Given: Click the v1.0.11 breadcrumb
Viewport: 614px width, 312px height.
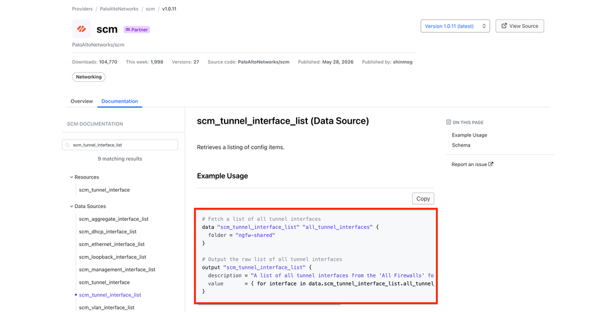Looking at the screenshot, I should (169, 9).
